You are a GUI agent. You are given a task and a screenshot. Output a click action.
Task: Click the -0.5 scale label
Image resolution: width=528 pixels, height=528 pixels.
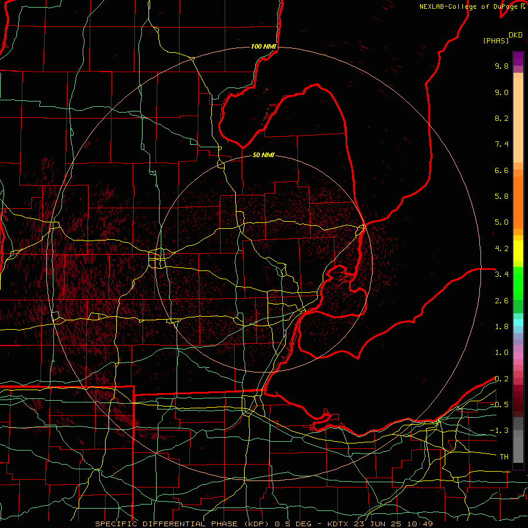(x=499, y=405)
